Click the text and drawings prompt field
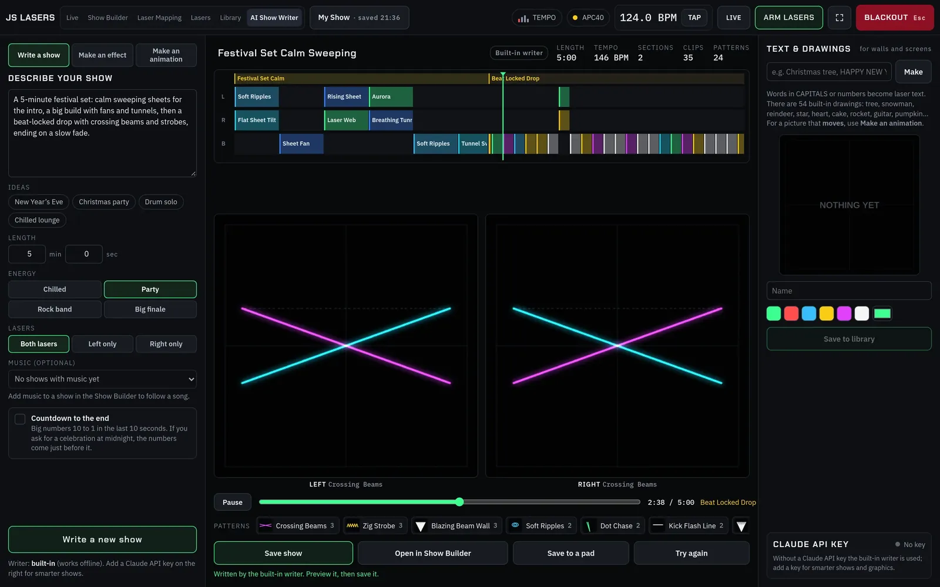The height and width of the screenshot is (587, 940). click(x=829, y=72)
